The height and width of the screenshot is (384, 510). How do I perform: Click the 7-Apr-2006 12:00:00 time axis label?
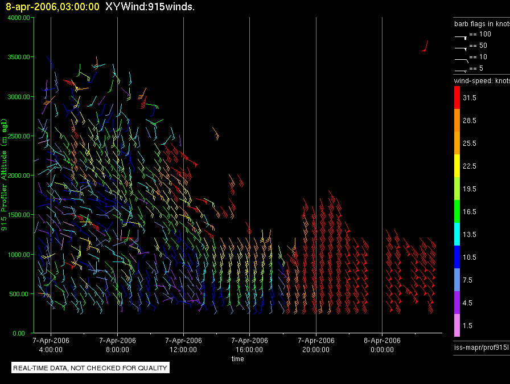tap(183, 344)
